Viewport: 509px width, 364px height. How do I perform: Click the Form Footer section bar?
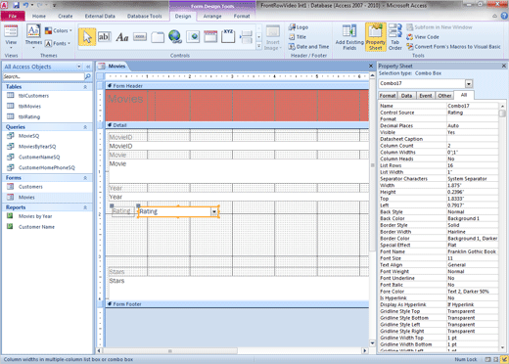(x=237, y=304)
